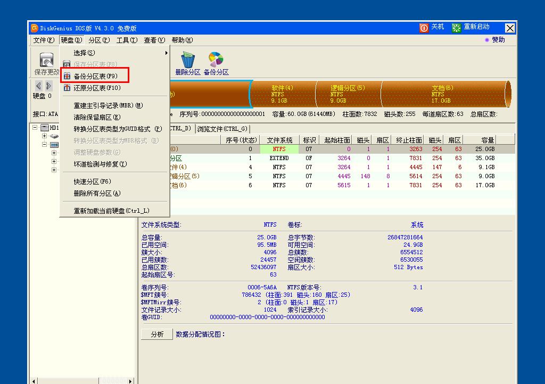
Task: Open the 查看(V) menu
Action: (x=154, y=40)
